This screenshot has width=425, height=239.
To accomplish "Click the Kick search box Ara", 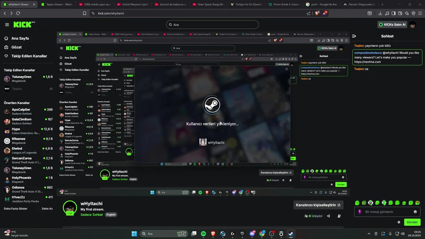I will point(212,25).
